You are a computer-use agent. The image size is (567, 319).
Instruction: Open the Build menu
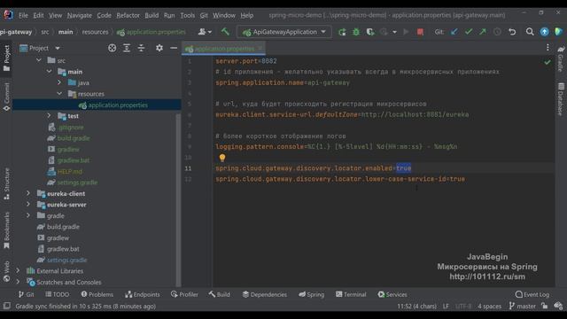tap(151, 16)
